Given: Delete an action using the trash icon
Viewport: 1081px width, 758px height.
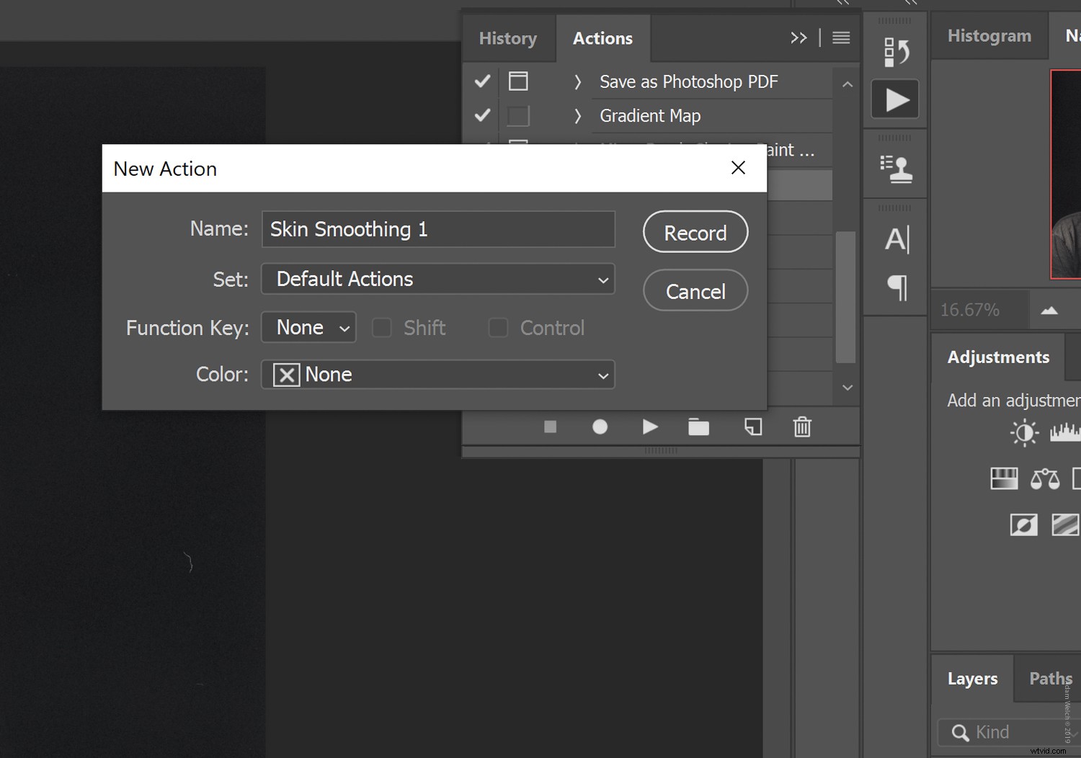Looking at the screenshot, I should (x=802, y=427).
